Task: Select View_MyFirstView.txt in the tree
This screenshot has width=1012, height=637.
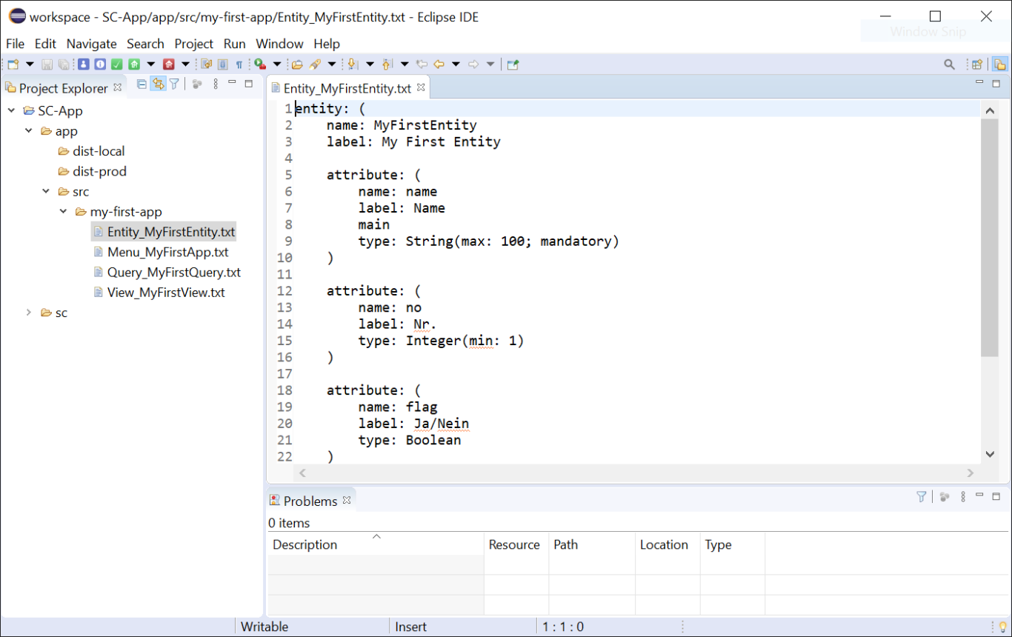Action: click(x=166, y=293)
